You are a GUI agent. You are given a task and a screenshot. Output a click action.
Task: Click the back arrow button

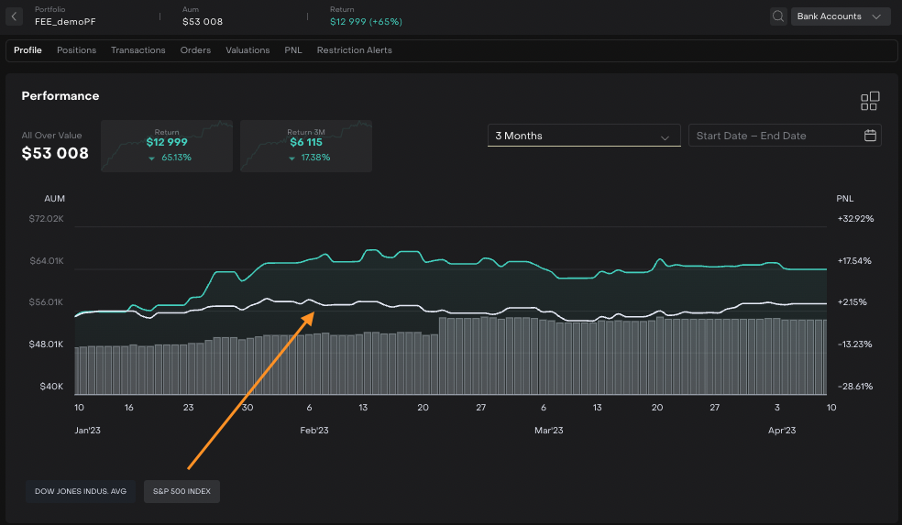[15, 16]
